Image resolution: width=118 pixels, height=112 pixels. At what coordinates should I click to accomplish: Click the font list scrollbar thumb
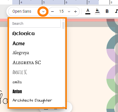pyautogui.click(x=63, y=25)
